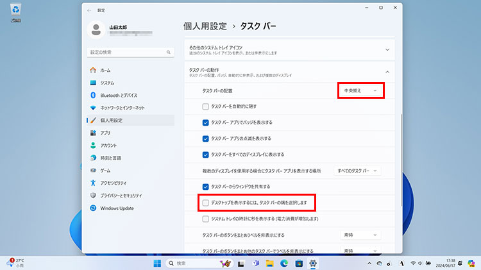Enable タスク バーを自動的に隠す checkbox
Viewport: 481px width, 270px height.
point(205,106)
